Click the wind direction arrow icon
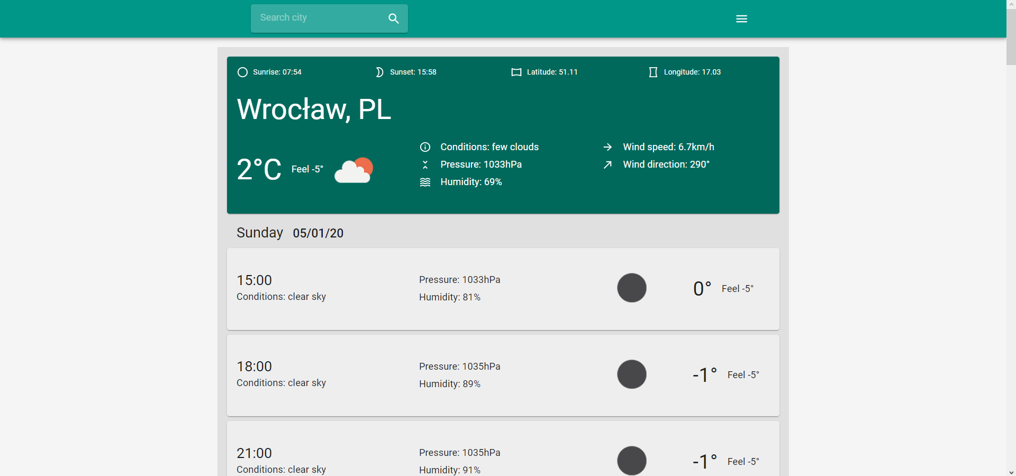1016x476 pixels. click(607, 164)
